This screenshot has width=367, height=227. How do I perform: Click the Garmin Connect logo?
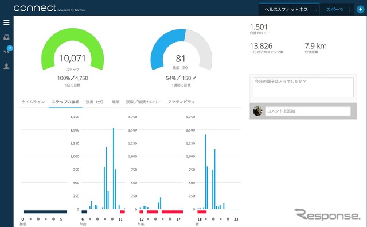[x=49, y=8]
